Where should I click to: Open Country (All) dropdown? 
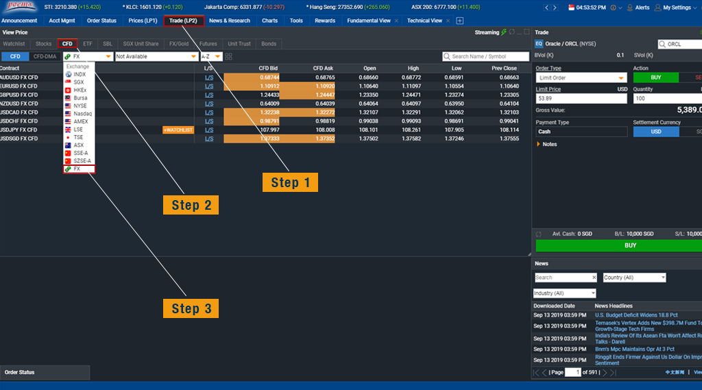click(634, 278)
